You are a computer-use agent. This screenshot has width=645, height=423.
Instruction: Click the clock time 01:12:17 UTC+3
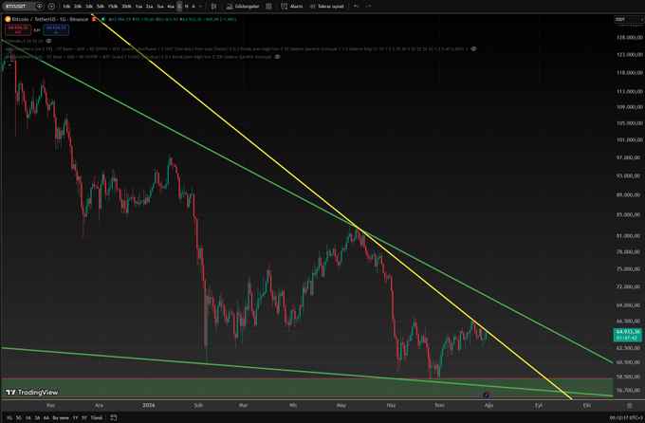(626, 417)
